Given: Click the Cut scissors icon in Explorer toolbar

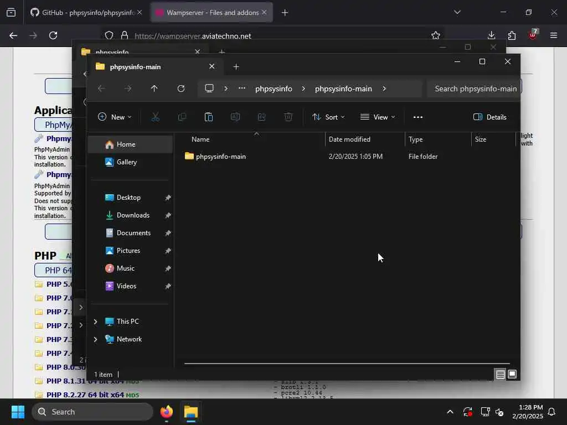Looking at the screenshot, I should coord(155,117).
